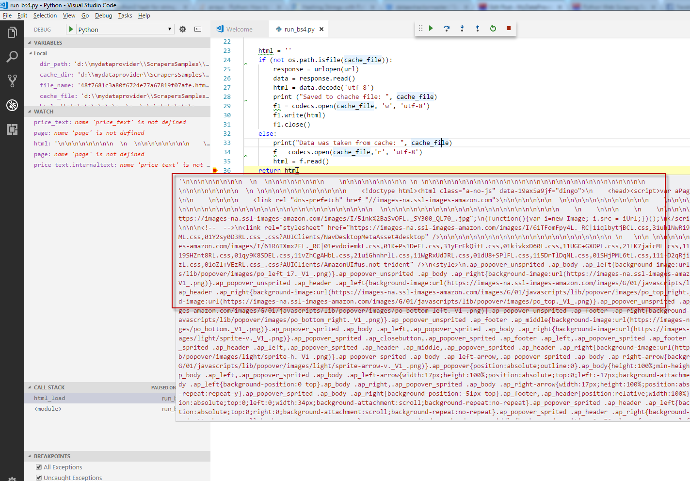Select the <module> frame in Call Stack
The image size is (690, 481).
(x=48, y=409)
